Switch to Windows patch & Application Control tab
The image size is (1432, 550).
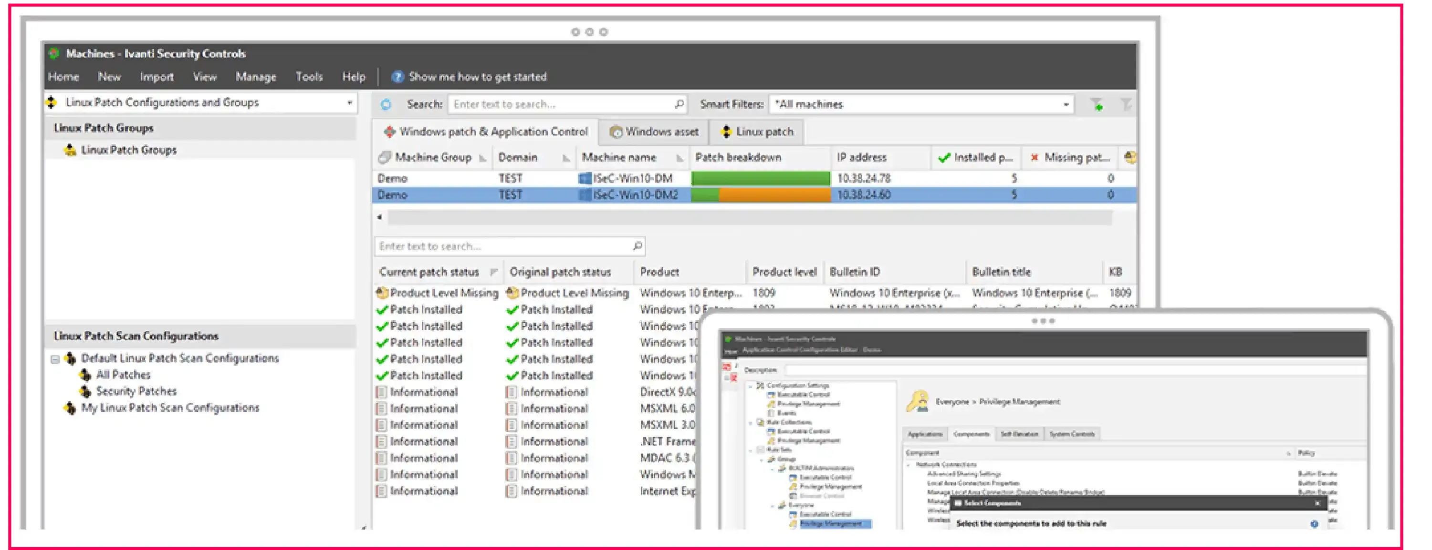point(486,132)
